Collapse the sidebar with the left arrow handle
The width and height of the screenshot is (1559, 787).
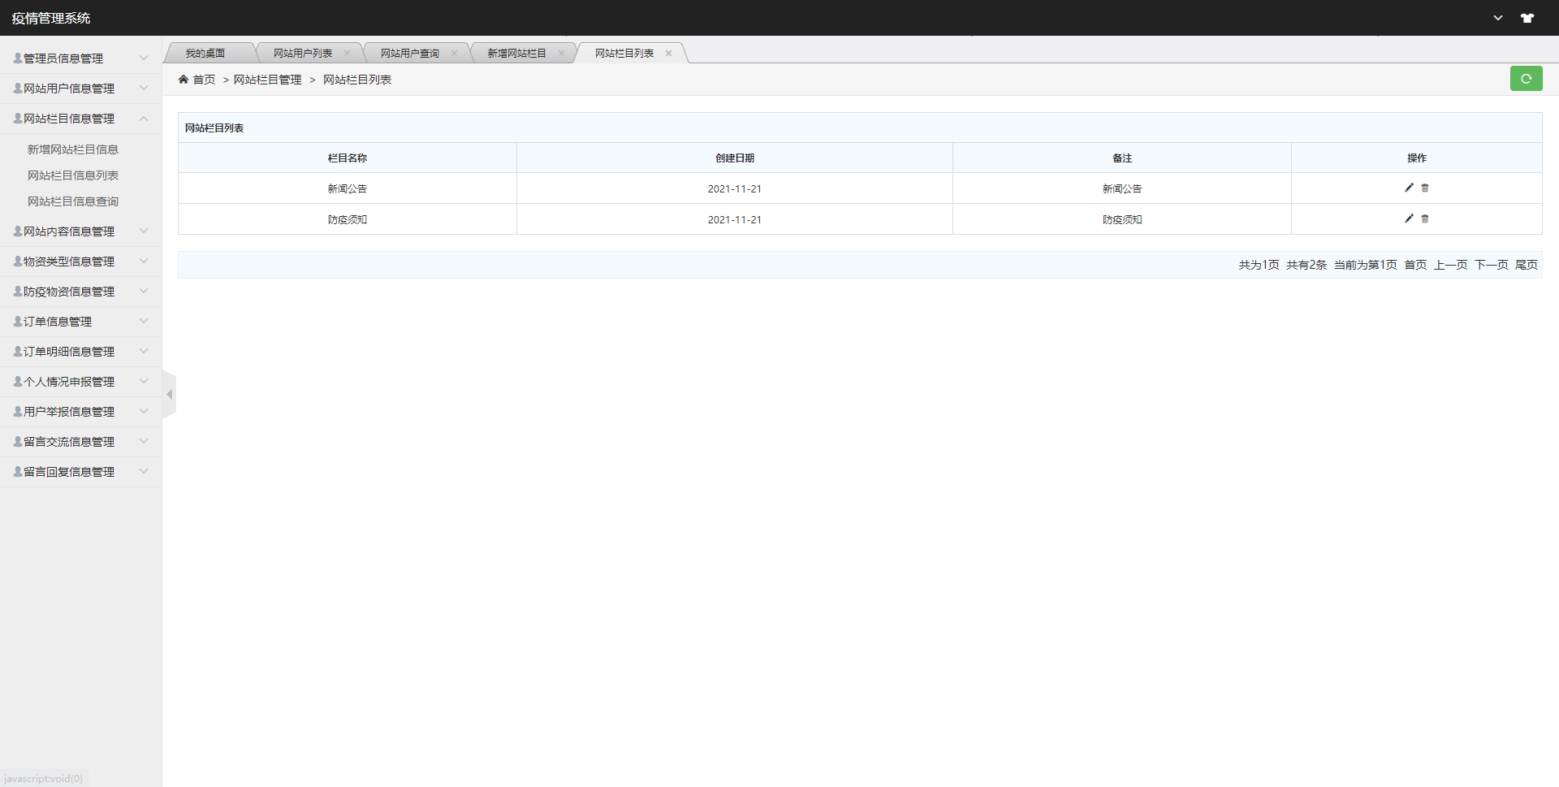click(169, 395)
